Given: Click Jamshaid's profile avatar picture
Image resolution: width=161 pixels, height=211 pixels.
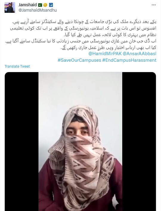Looking at the screenshot, I should 10,7.
